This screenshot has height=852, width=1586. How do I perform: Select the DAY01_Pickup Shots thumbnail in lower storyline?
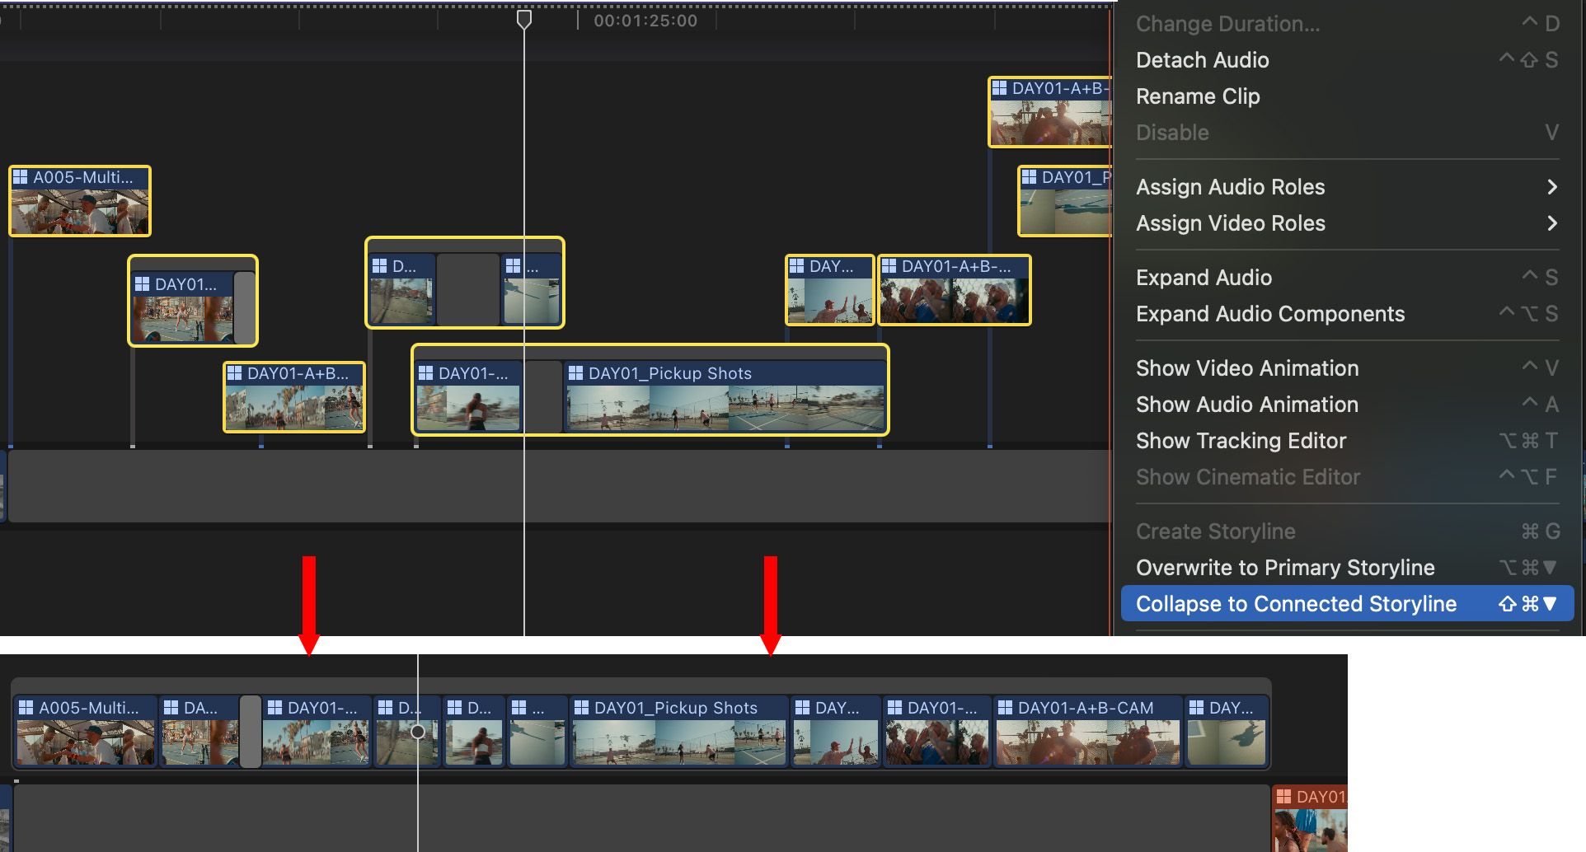[679, 742]
